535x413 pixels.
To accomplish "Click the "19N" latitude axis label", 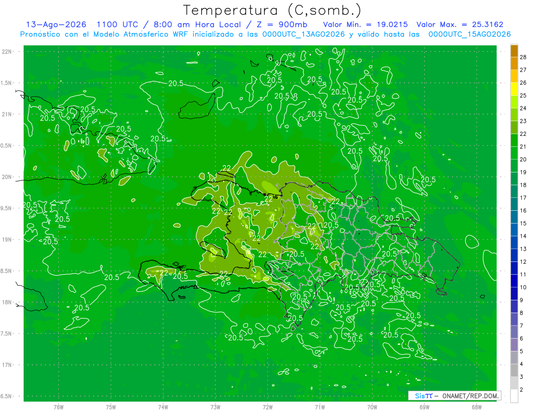I will (x=7, y=240).
